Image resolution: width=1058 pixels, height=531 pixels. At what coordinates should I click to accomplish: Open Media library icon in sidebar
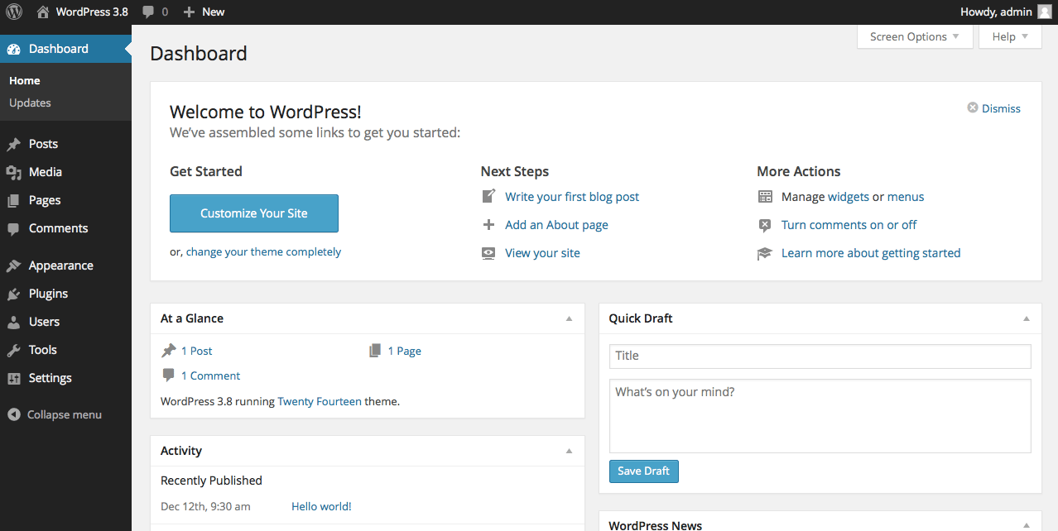(x=13, y=172)
